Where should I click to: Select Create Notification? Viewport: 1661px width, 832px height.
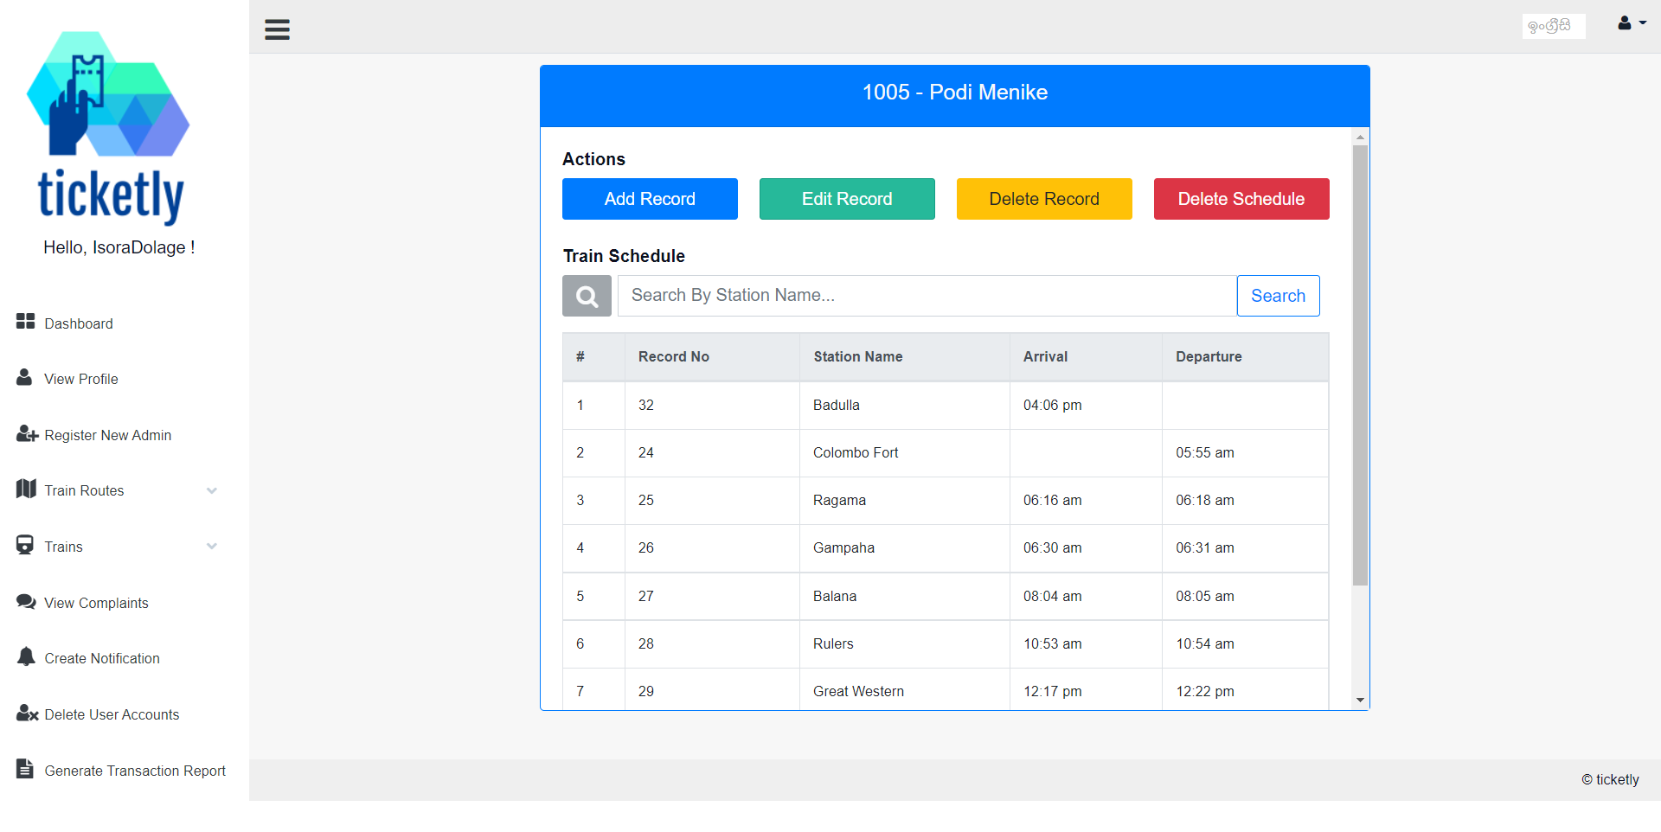pos(102,658)
